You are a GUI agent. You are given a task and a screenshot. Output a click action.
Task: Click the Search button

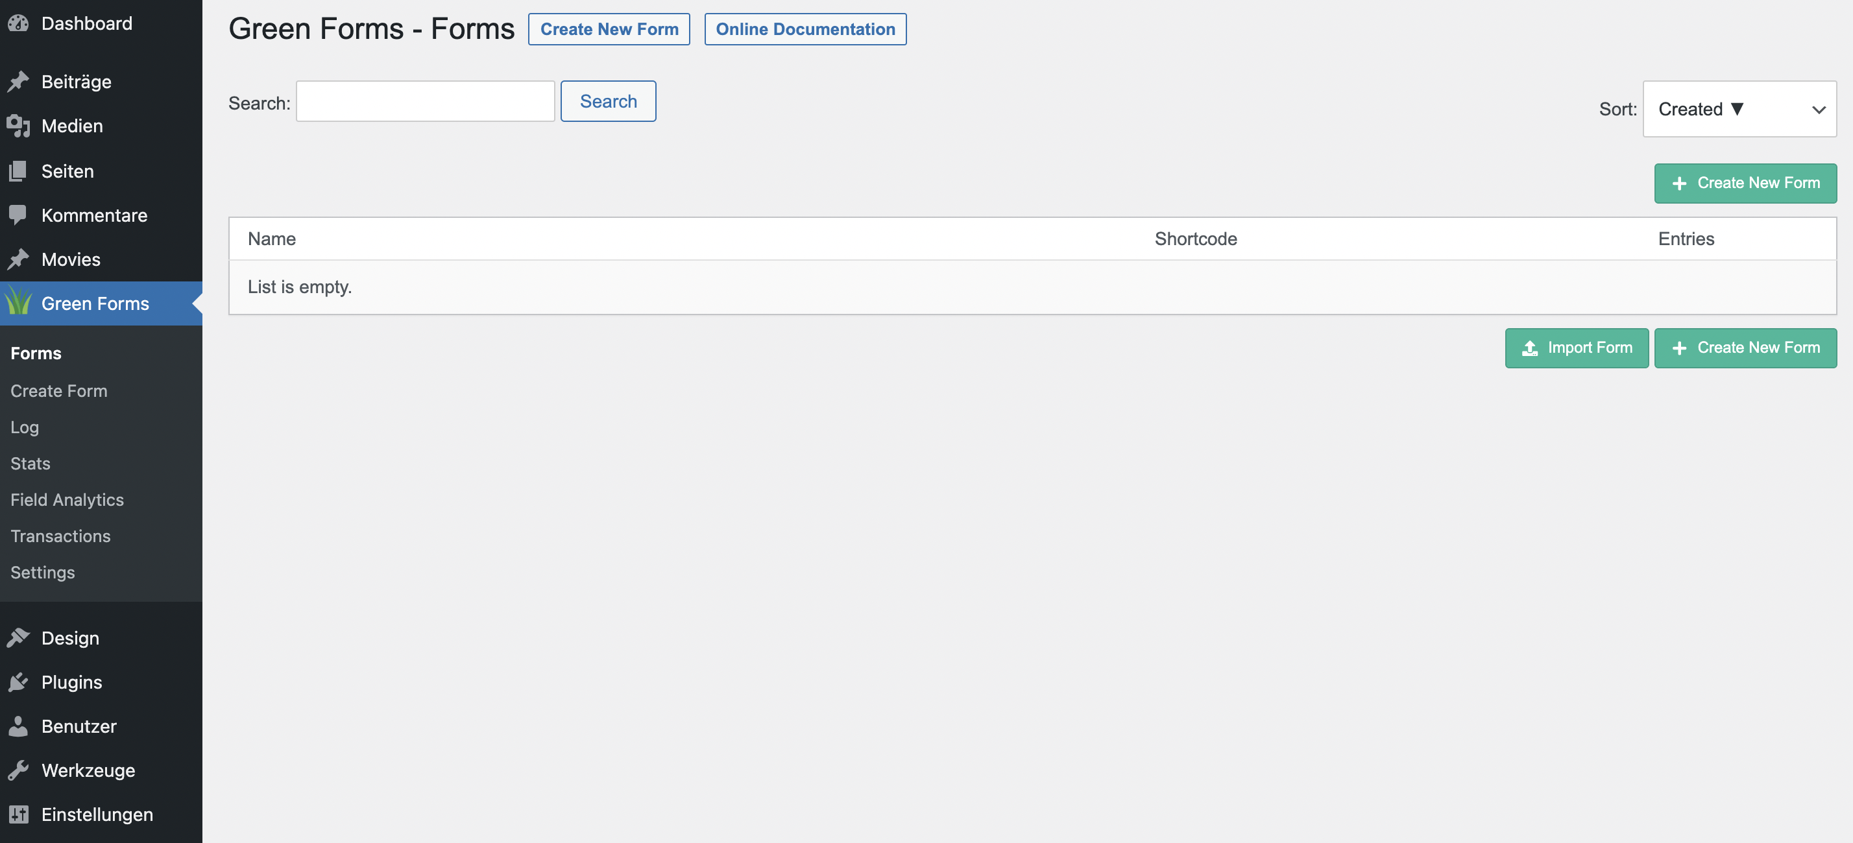point(608,101)
